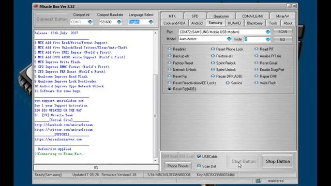The height and width of the screenshot is (186, 331).
Task: Expand the Model Auto detect dropdown
Action: pos(229,39)
